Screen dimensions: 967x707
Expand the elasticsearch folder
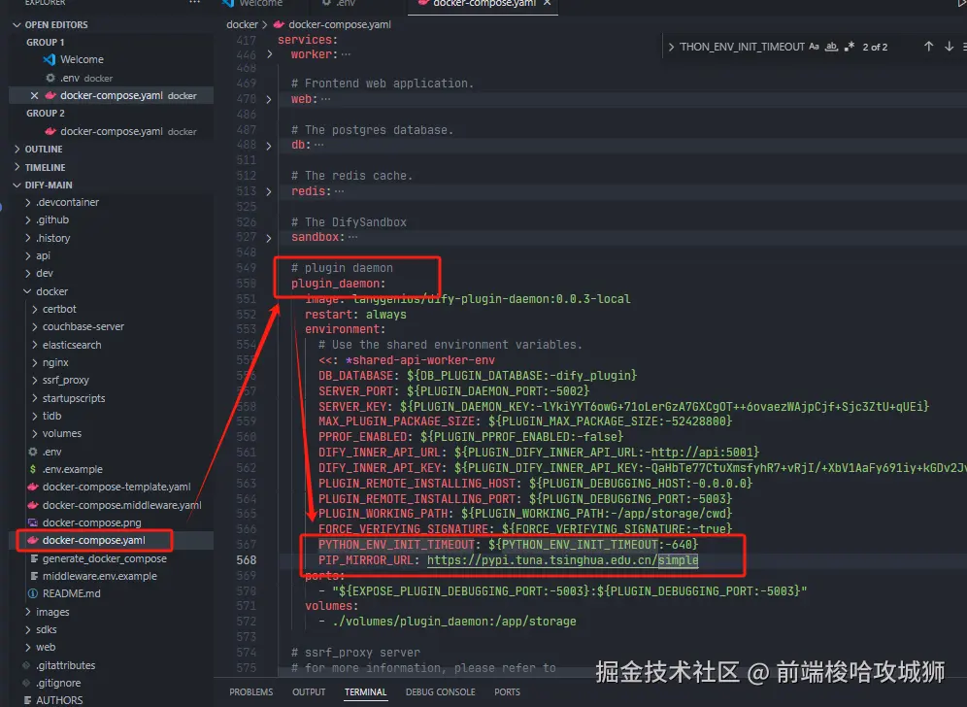pos(35,345)
